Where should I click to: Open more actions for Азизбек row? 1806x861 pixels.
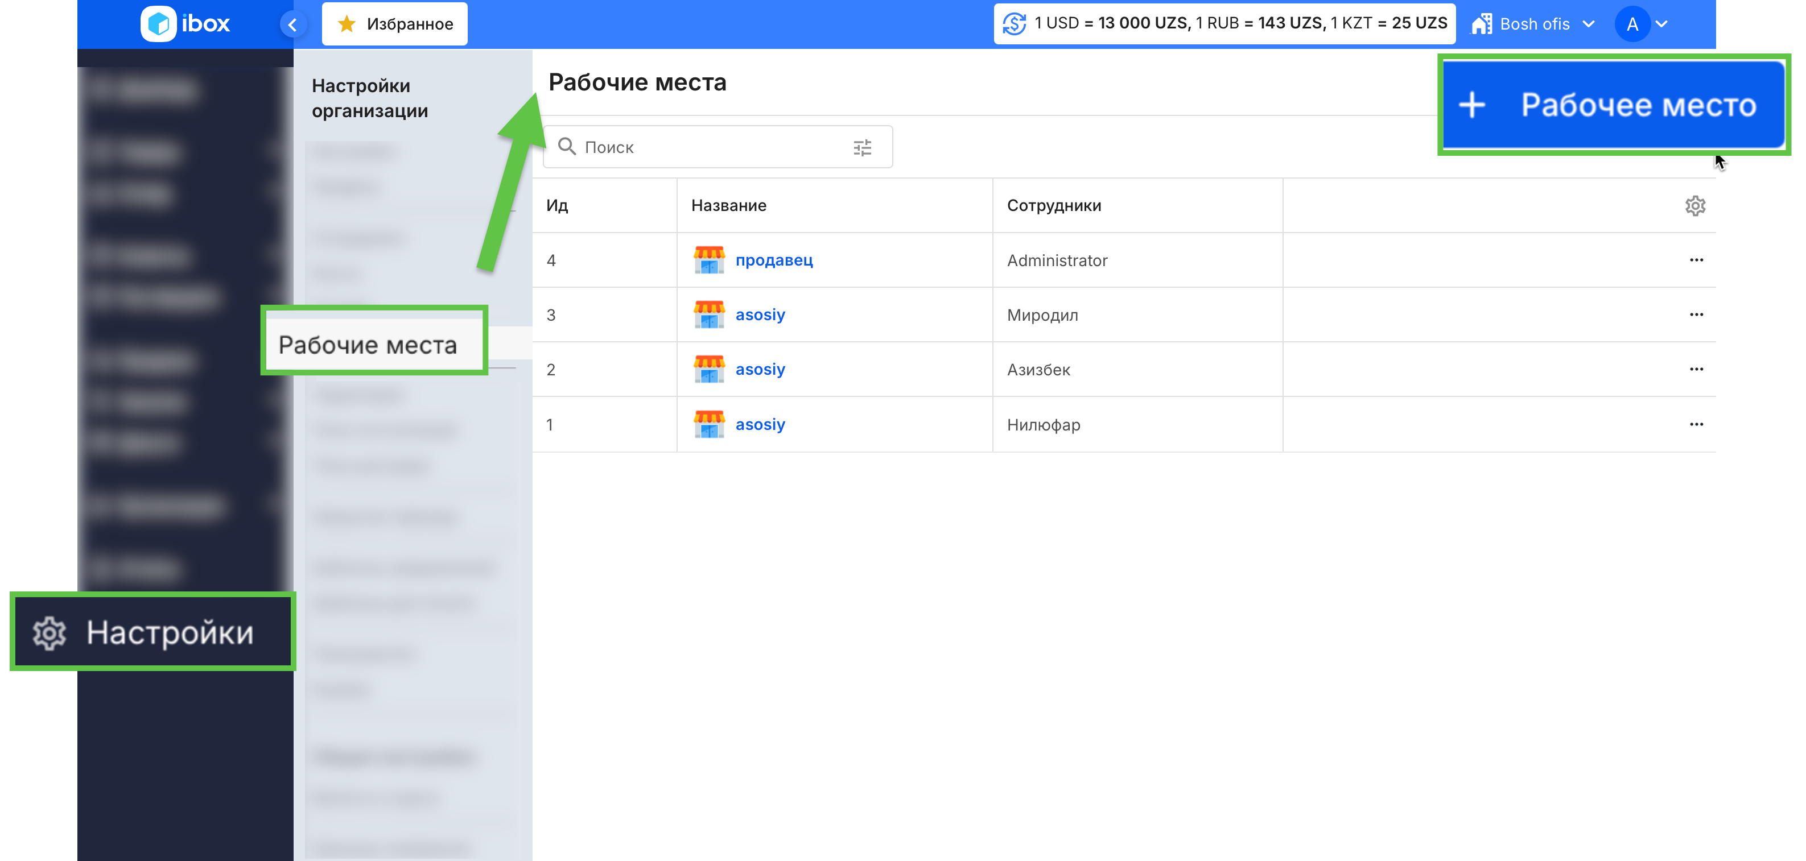pos(1696,369)
